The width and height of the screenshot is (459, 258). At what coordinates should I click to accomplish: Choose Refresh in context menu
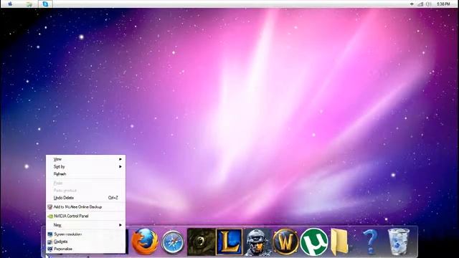point(86,174)
